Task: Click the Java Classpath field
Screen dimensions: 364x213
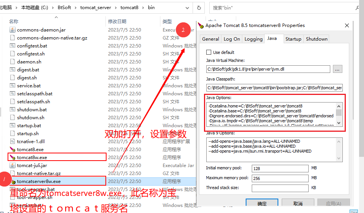Action: coord(275,88)
